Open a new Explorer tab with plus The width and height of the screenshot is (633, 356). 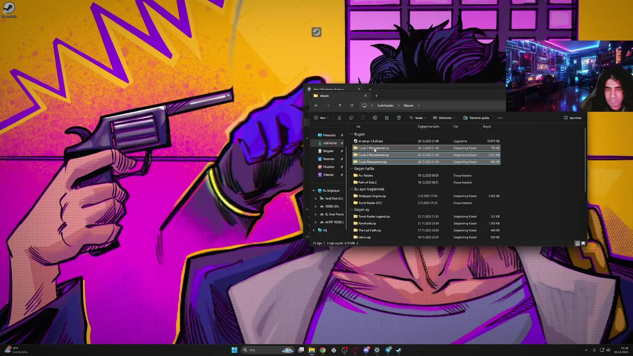coord(376,96)
